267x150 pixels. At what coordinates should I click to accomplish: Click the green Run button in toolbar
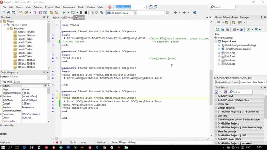(x=64, y=12)
